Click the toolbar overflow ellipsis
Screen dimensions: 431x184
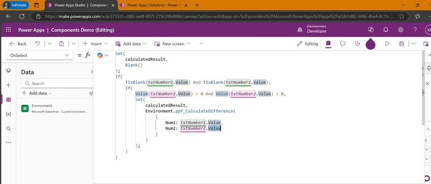pos(201,43)
